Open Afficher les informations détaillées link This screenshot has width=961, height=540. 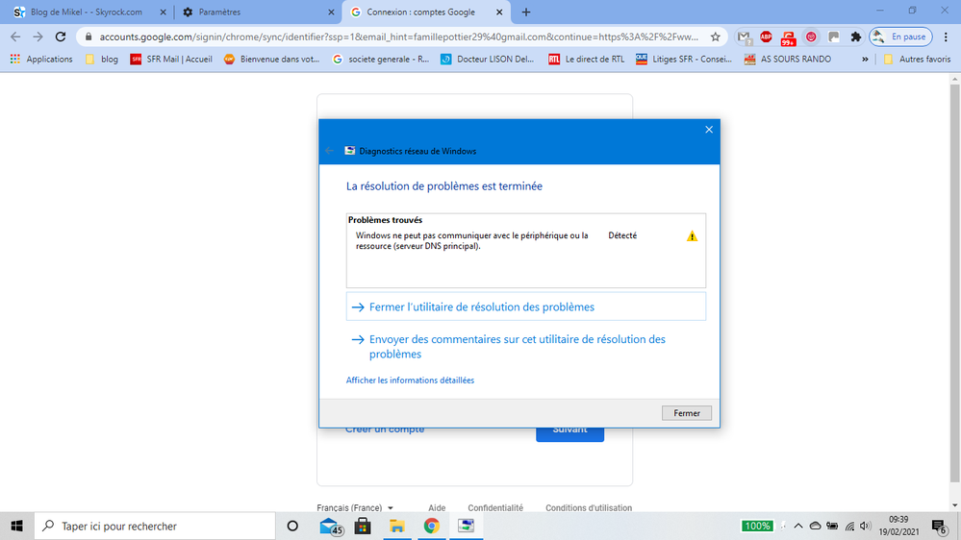410,380
